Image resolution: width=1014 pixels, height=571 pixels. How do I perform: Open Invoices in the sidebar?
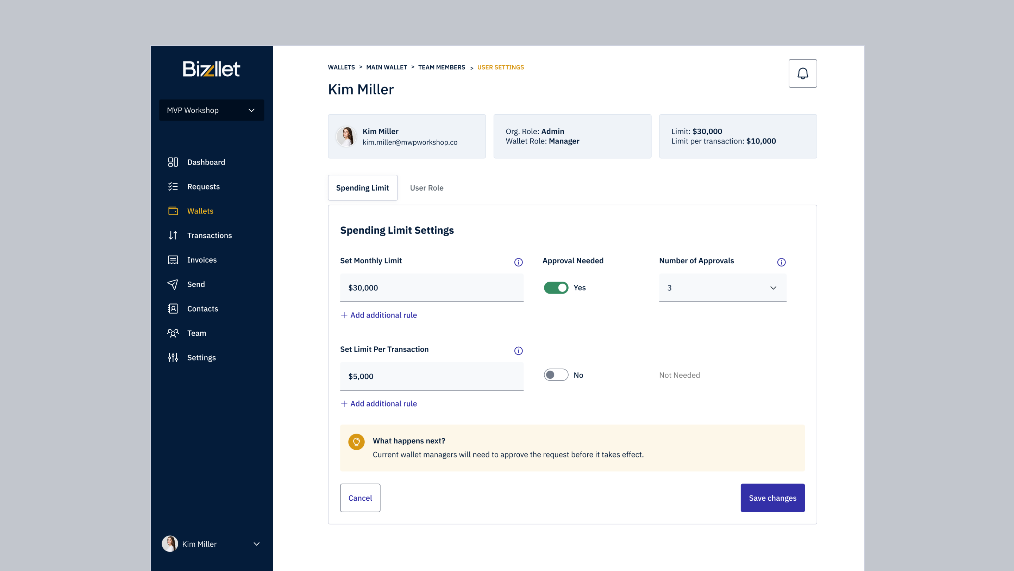(x=201, y=260)
